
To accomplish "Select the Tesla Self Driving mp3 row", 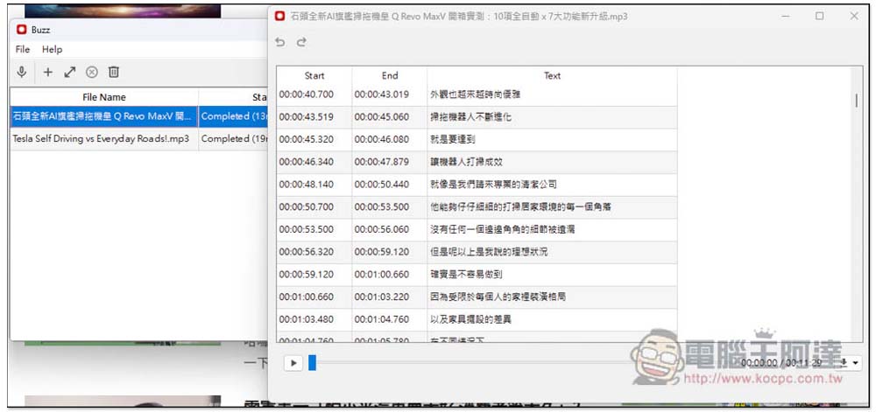I will [102, 138].
